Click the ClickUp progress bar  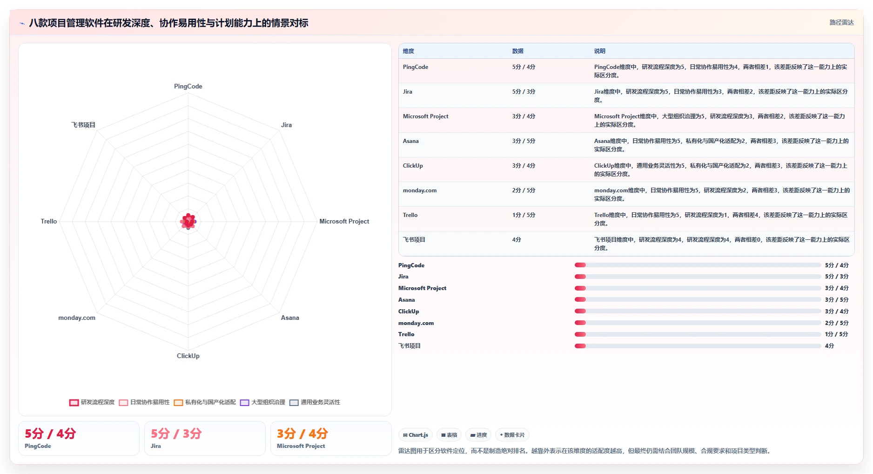[x=698, y=311]
